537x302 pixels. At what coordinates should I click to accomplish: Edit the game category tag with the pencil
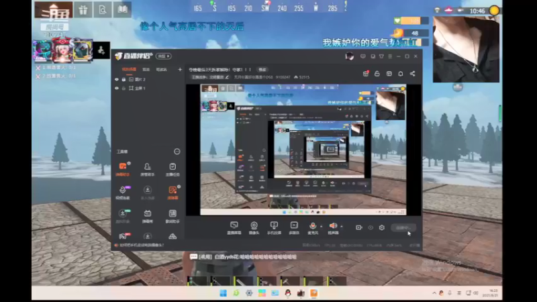coord(227,77)
